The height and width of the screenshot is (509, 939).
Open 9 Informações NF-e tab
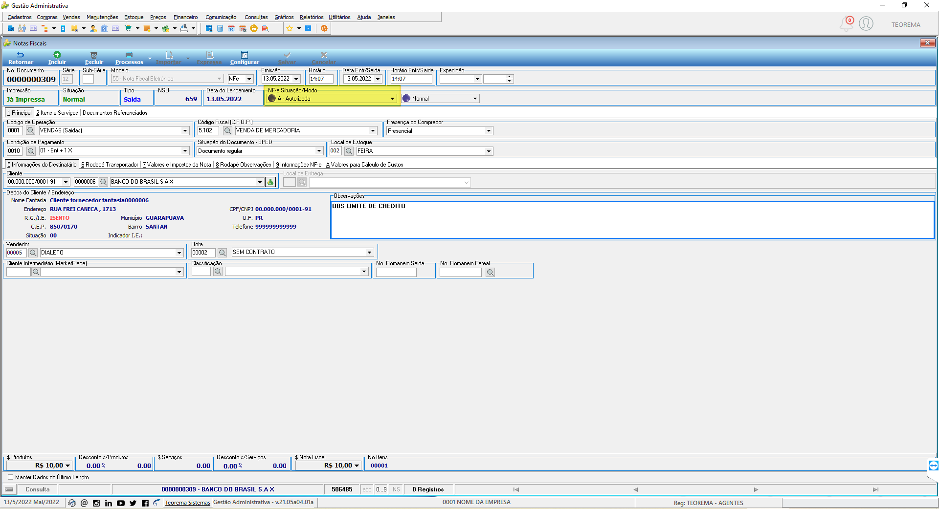click(x=299, y=165)
